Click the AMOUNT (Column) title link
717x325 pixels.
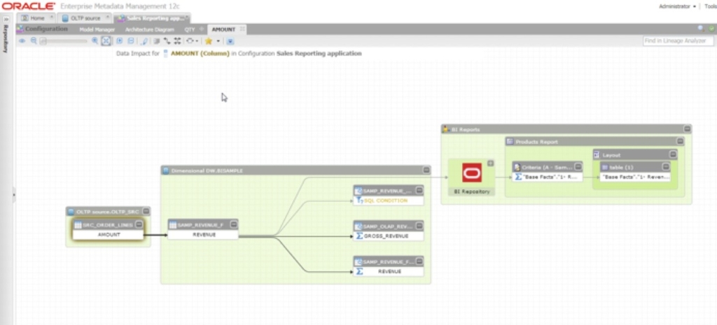pos(200,53)
